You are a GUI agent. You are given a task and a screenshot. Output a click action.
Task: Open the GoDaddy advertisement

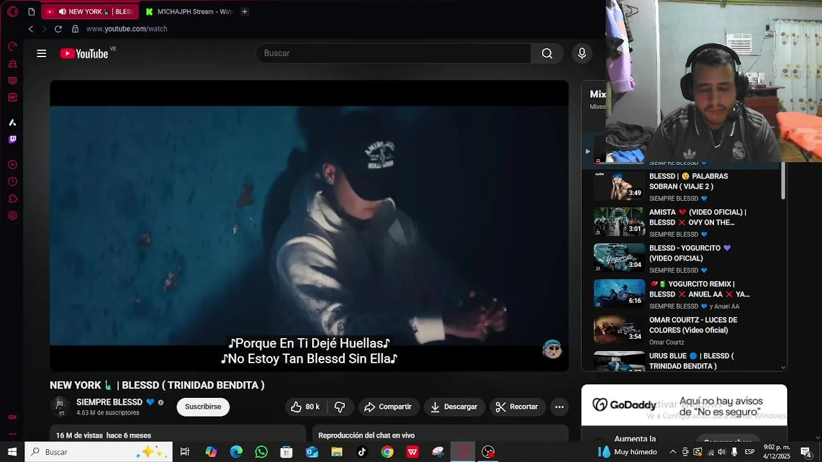684,405
